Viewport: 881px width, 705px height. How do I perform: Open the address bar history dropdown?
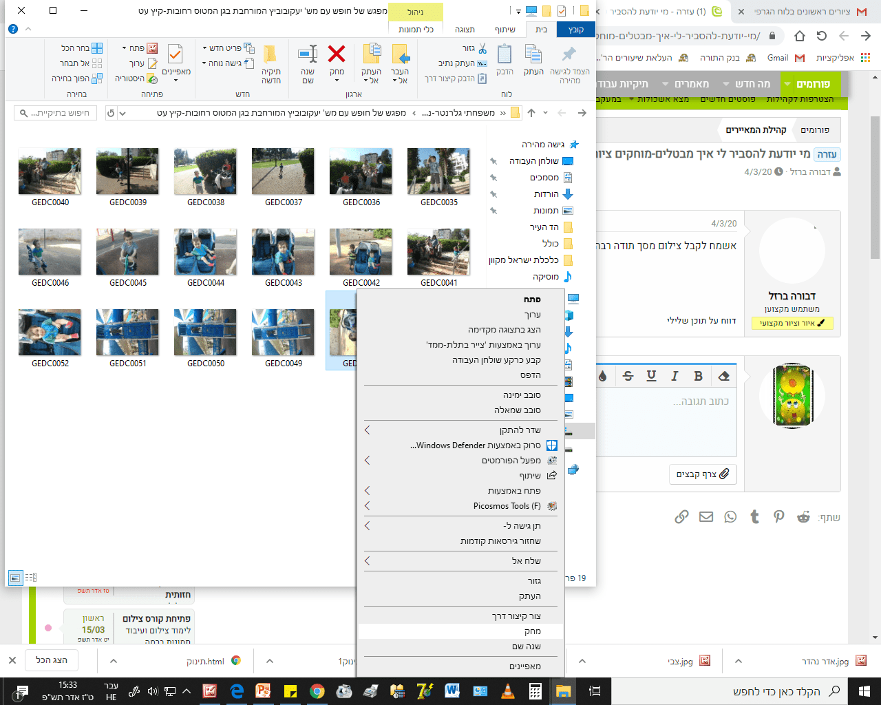point(123,113)
